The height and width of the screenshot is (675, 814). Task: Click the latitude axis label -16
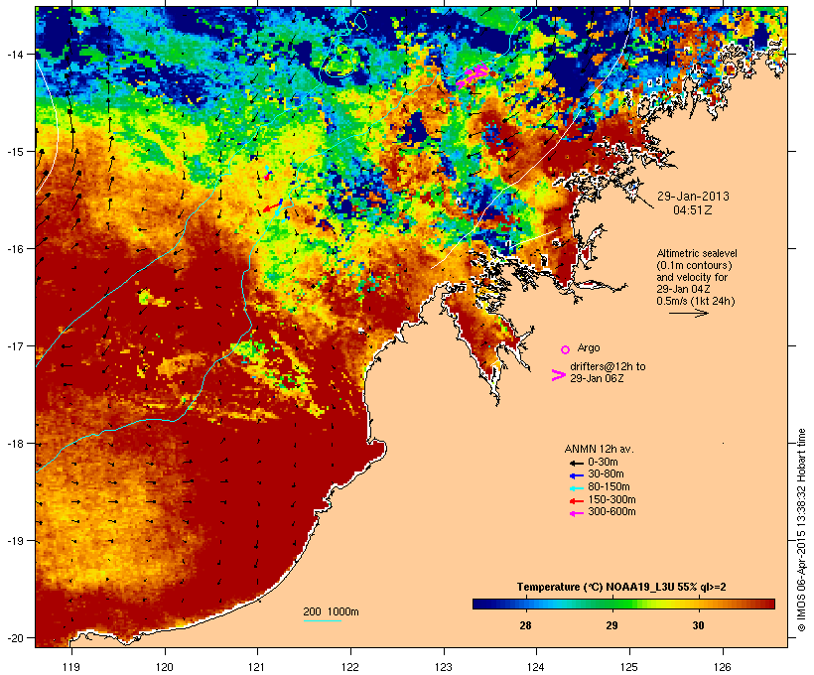[x=15, y=248]
